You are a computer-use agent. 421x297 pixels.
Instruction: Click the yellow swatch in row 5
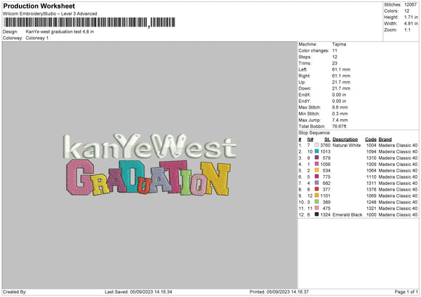316,170
